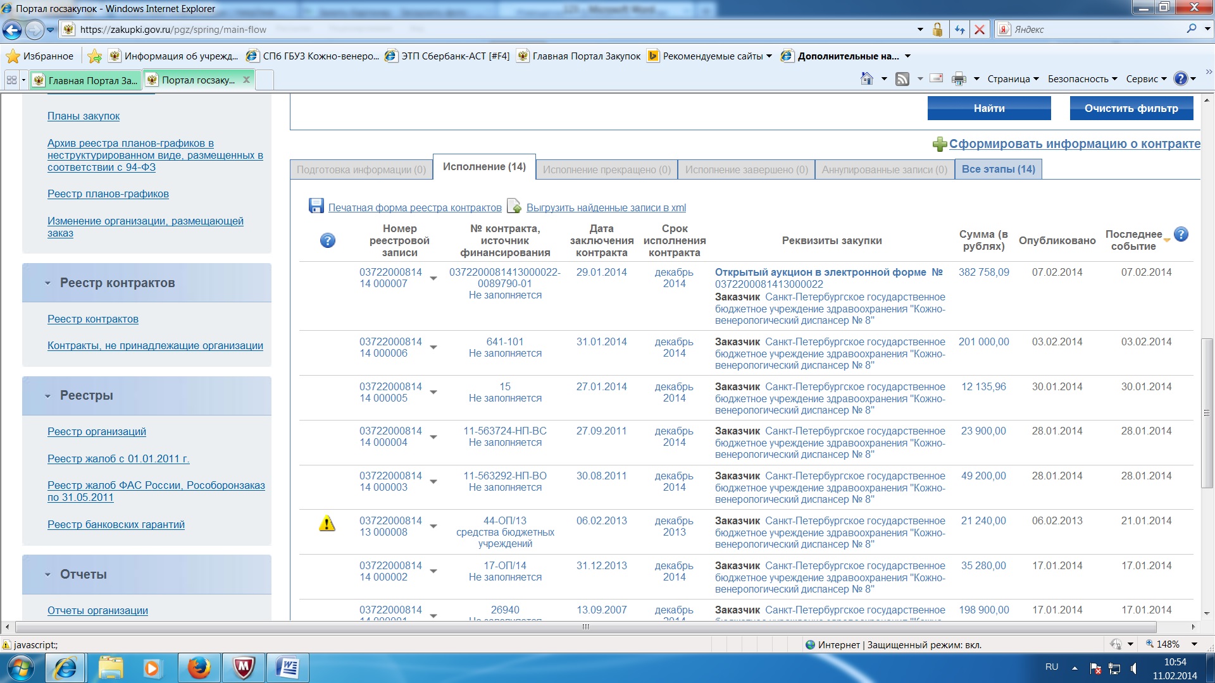Image resolution: width=1215 pixels, height=683 pixels.
Task: Click the xml export icon
Action: tap(514, 206)
